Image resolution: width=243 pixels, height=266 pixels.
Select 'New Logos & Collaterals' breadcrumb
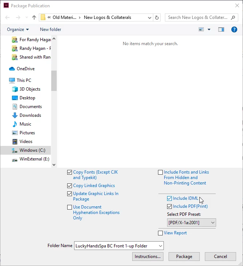point(108,17)
